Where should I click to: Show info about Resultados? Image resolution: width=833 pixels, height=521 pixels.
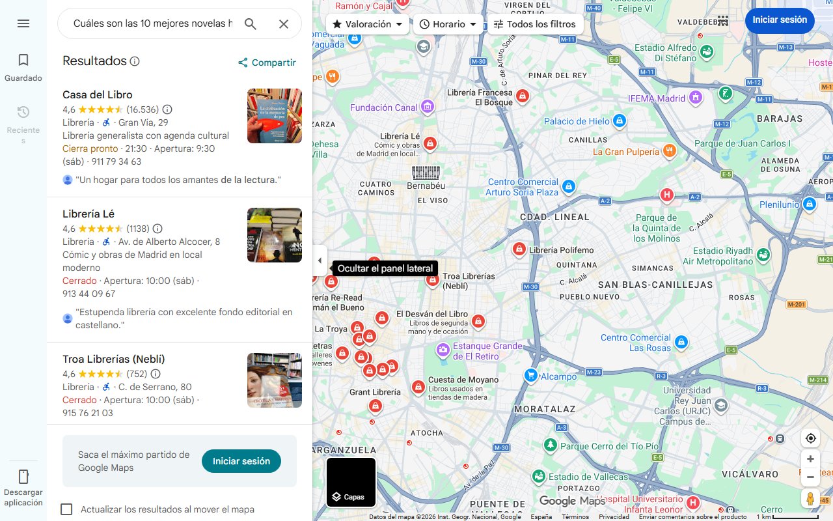pyautogui.click(x=135, y=61)
